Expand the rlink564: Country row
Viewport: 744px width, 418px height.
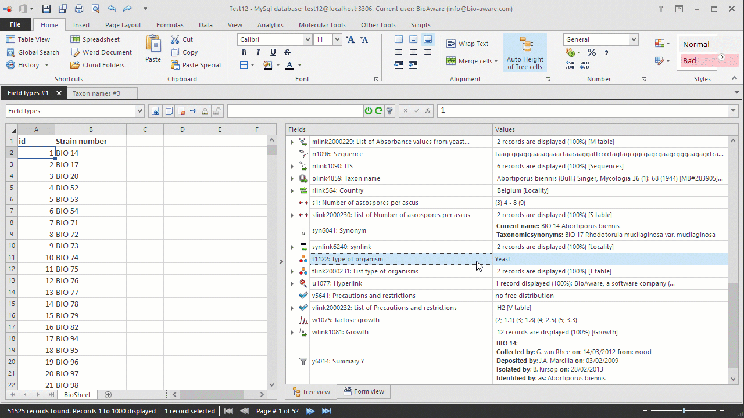click(x=292, y=190)
